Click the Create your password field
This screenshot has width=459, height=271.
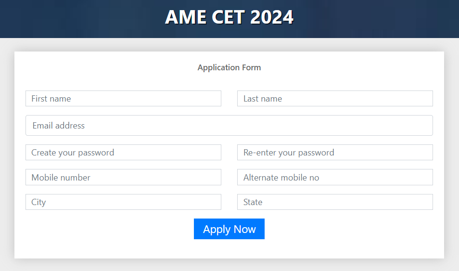[x=123, y=153]
